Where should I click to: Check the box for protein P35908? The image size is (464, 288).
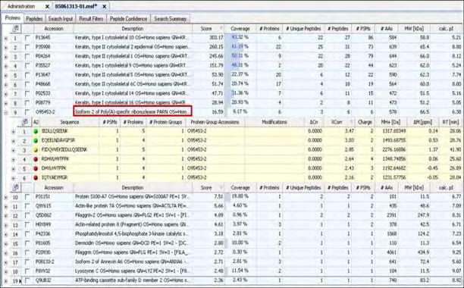27,47
